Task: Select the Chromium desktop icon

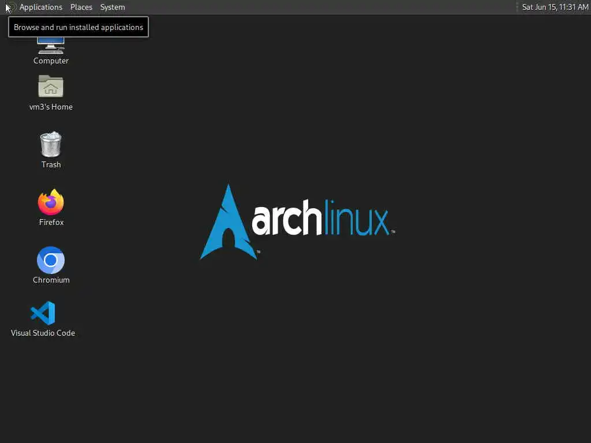Action: (x=51, y=260)
